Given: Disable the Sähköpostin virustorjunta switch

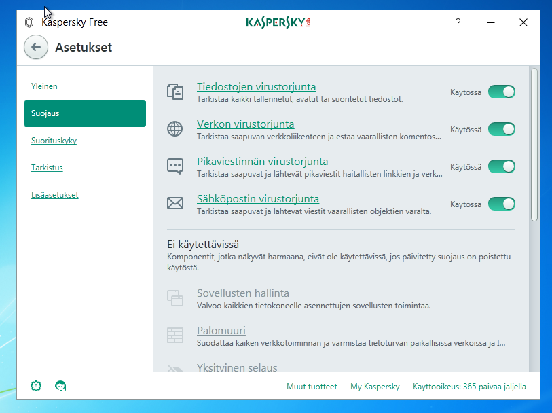Looking at the screenshot, I should (x=502, y=204).
